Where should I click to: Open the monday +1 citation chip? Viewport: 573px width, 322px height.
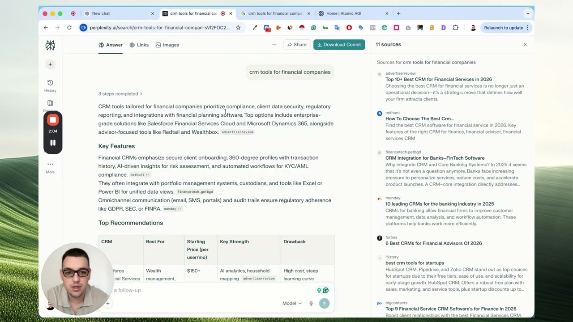coord(172,209)
